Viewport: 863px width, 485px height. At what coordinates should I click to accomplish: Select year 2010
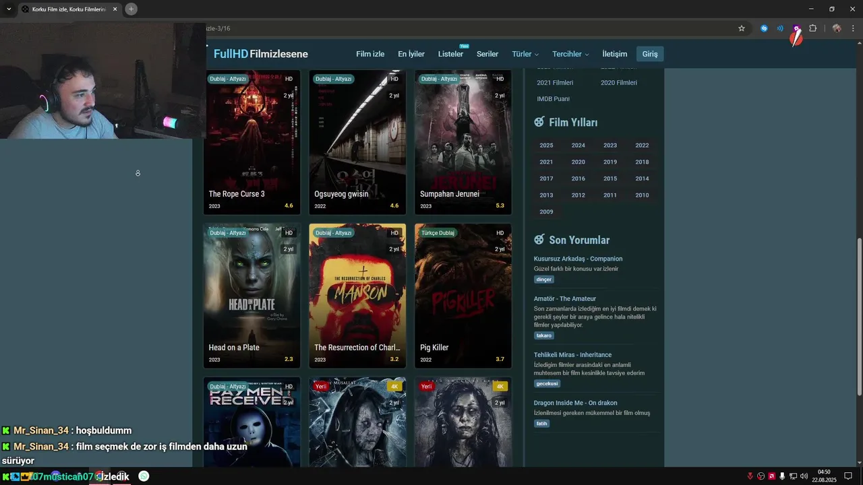point(642,195)
